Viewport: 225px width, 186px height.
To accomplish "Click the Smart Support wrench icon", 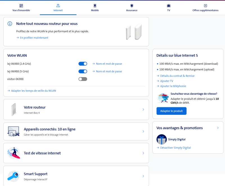I will (13, 176).
